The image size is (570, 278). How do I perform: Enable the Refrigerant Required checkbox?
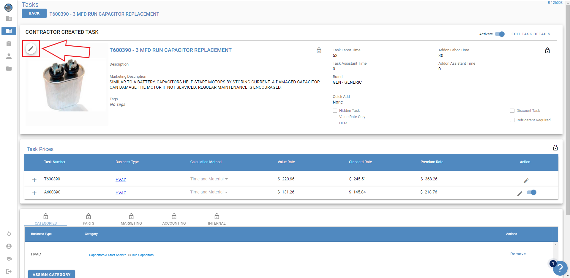pos(512,120)
